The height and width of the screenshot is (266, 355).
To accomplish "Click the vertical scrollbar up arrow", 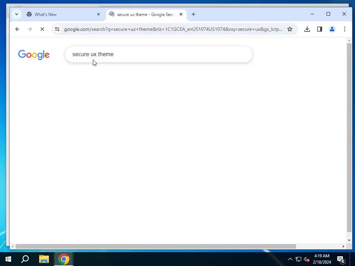I will click(x=349, y=41).
